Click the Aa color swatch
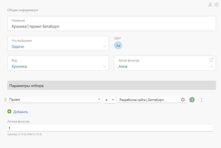Screen dimensions: 221x148 [x=118, y=45]
